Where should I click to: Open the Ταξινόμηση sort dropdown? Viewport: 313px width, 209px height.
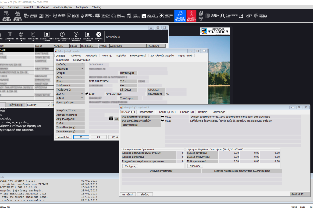[x=48, y=104]
